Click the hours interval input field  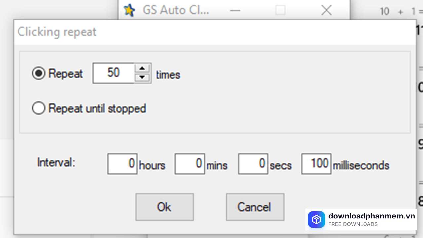tap(122, 163)
